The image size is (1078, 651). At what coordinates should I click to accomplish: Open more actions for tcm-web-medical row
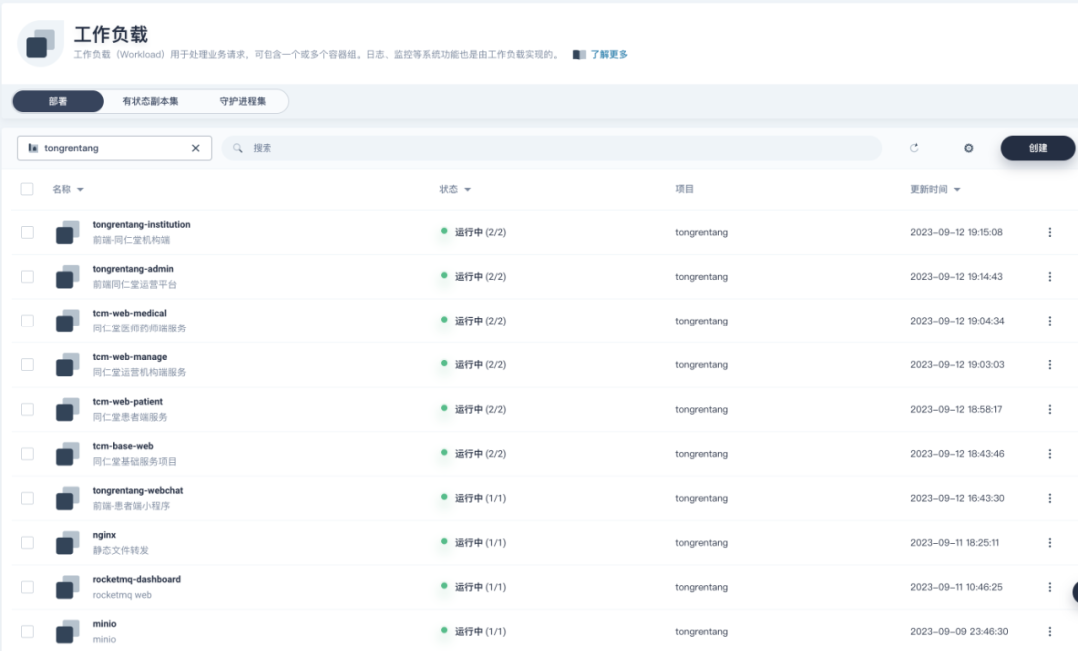click(x=1049, y=321)
